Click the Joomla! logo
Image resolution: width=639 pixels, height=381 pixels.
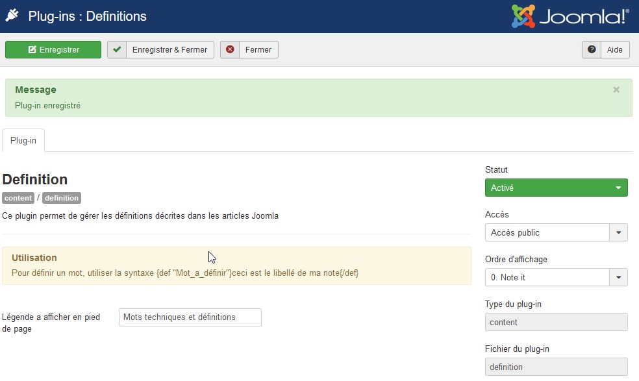[x=570, y=16]
